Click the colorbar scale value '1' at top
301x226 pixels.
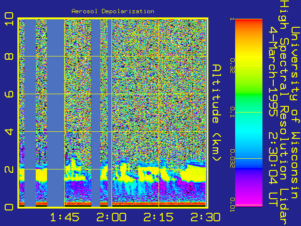point(232,19)
